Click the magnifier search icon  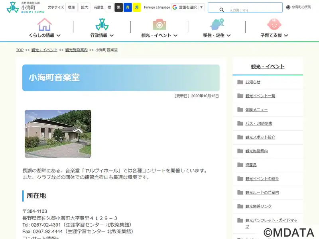click(222, 10)
